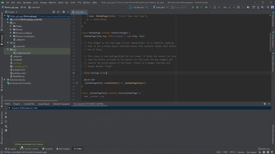275x154 pixels.
Task: Collapse the flutter_git_app root node
Action: click(5, 16)
